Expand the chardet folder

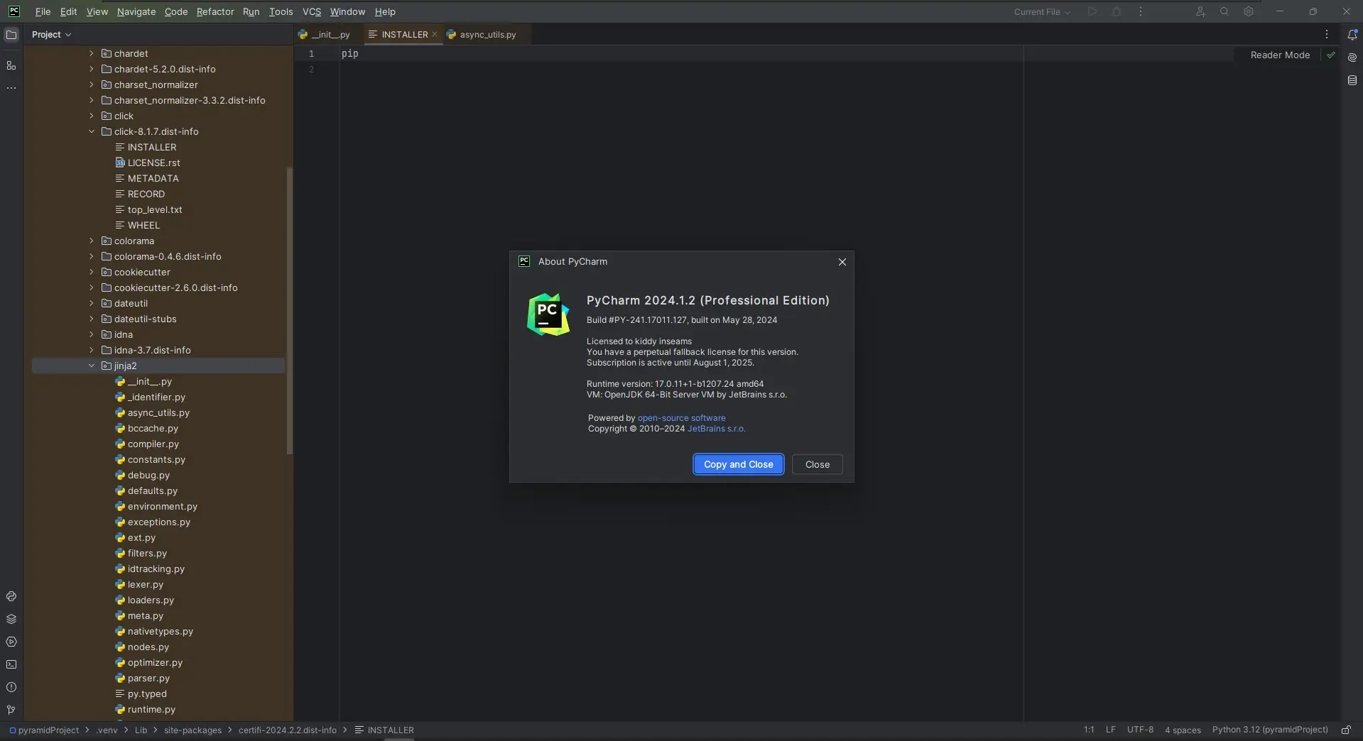[x=92, y=53]
